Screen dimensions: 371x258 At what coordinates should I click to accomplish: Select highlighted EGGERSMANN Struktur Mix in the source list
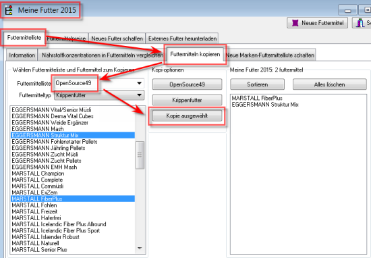point(73,135)
